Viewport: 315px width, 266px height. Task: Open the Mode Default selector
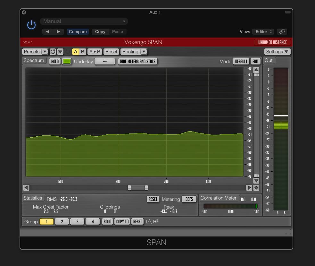(241, 61)
